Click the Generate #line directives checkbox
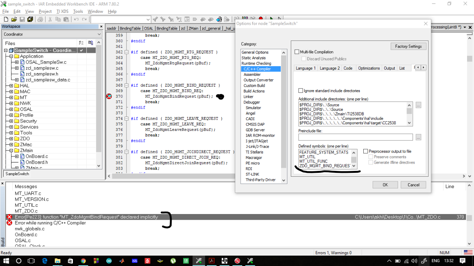This screenshot has height=266, width=474. point(371,162)
